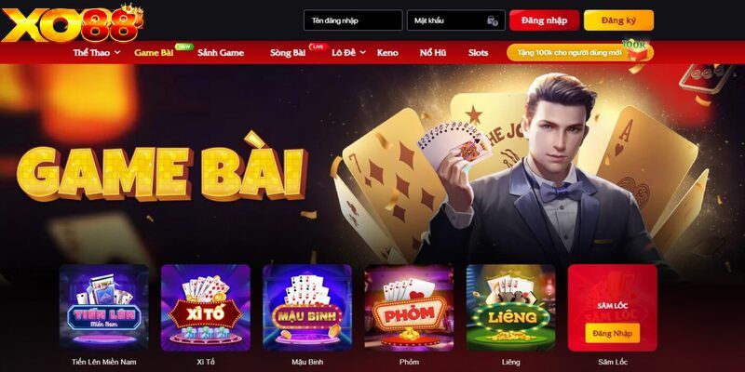Viewport: 745px width, 372px height.
Task: Open the Phỏm game icon
Action: click(x=409, y=308)
